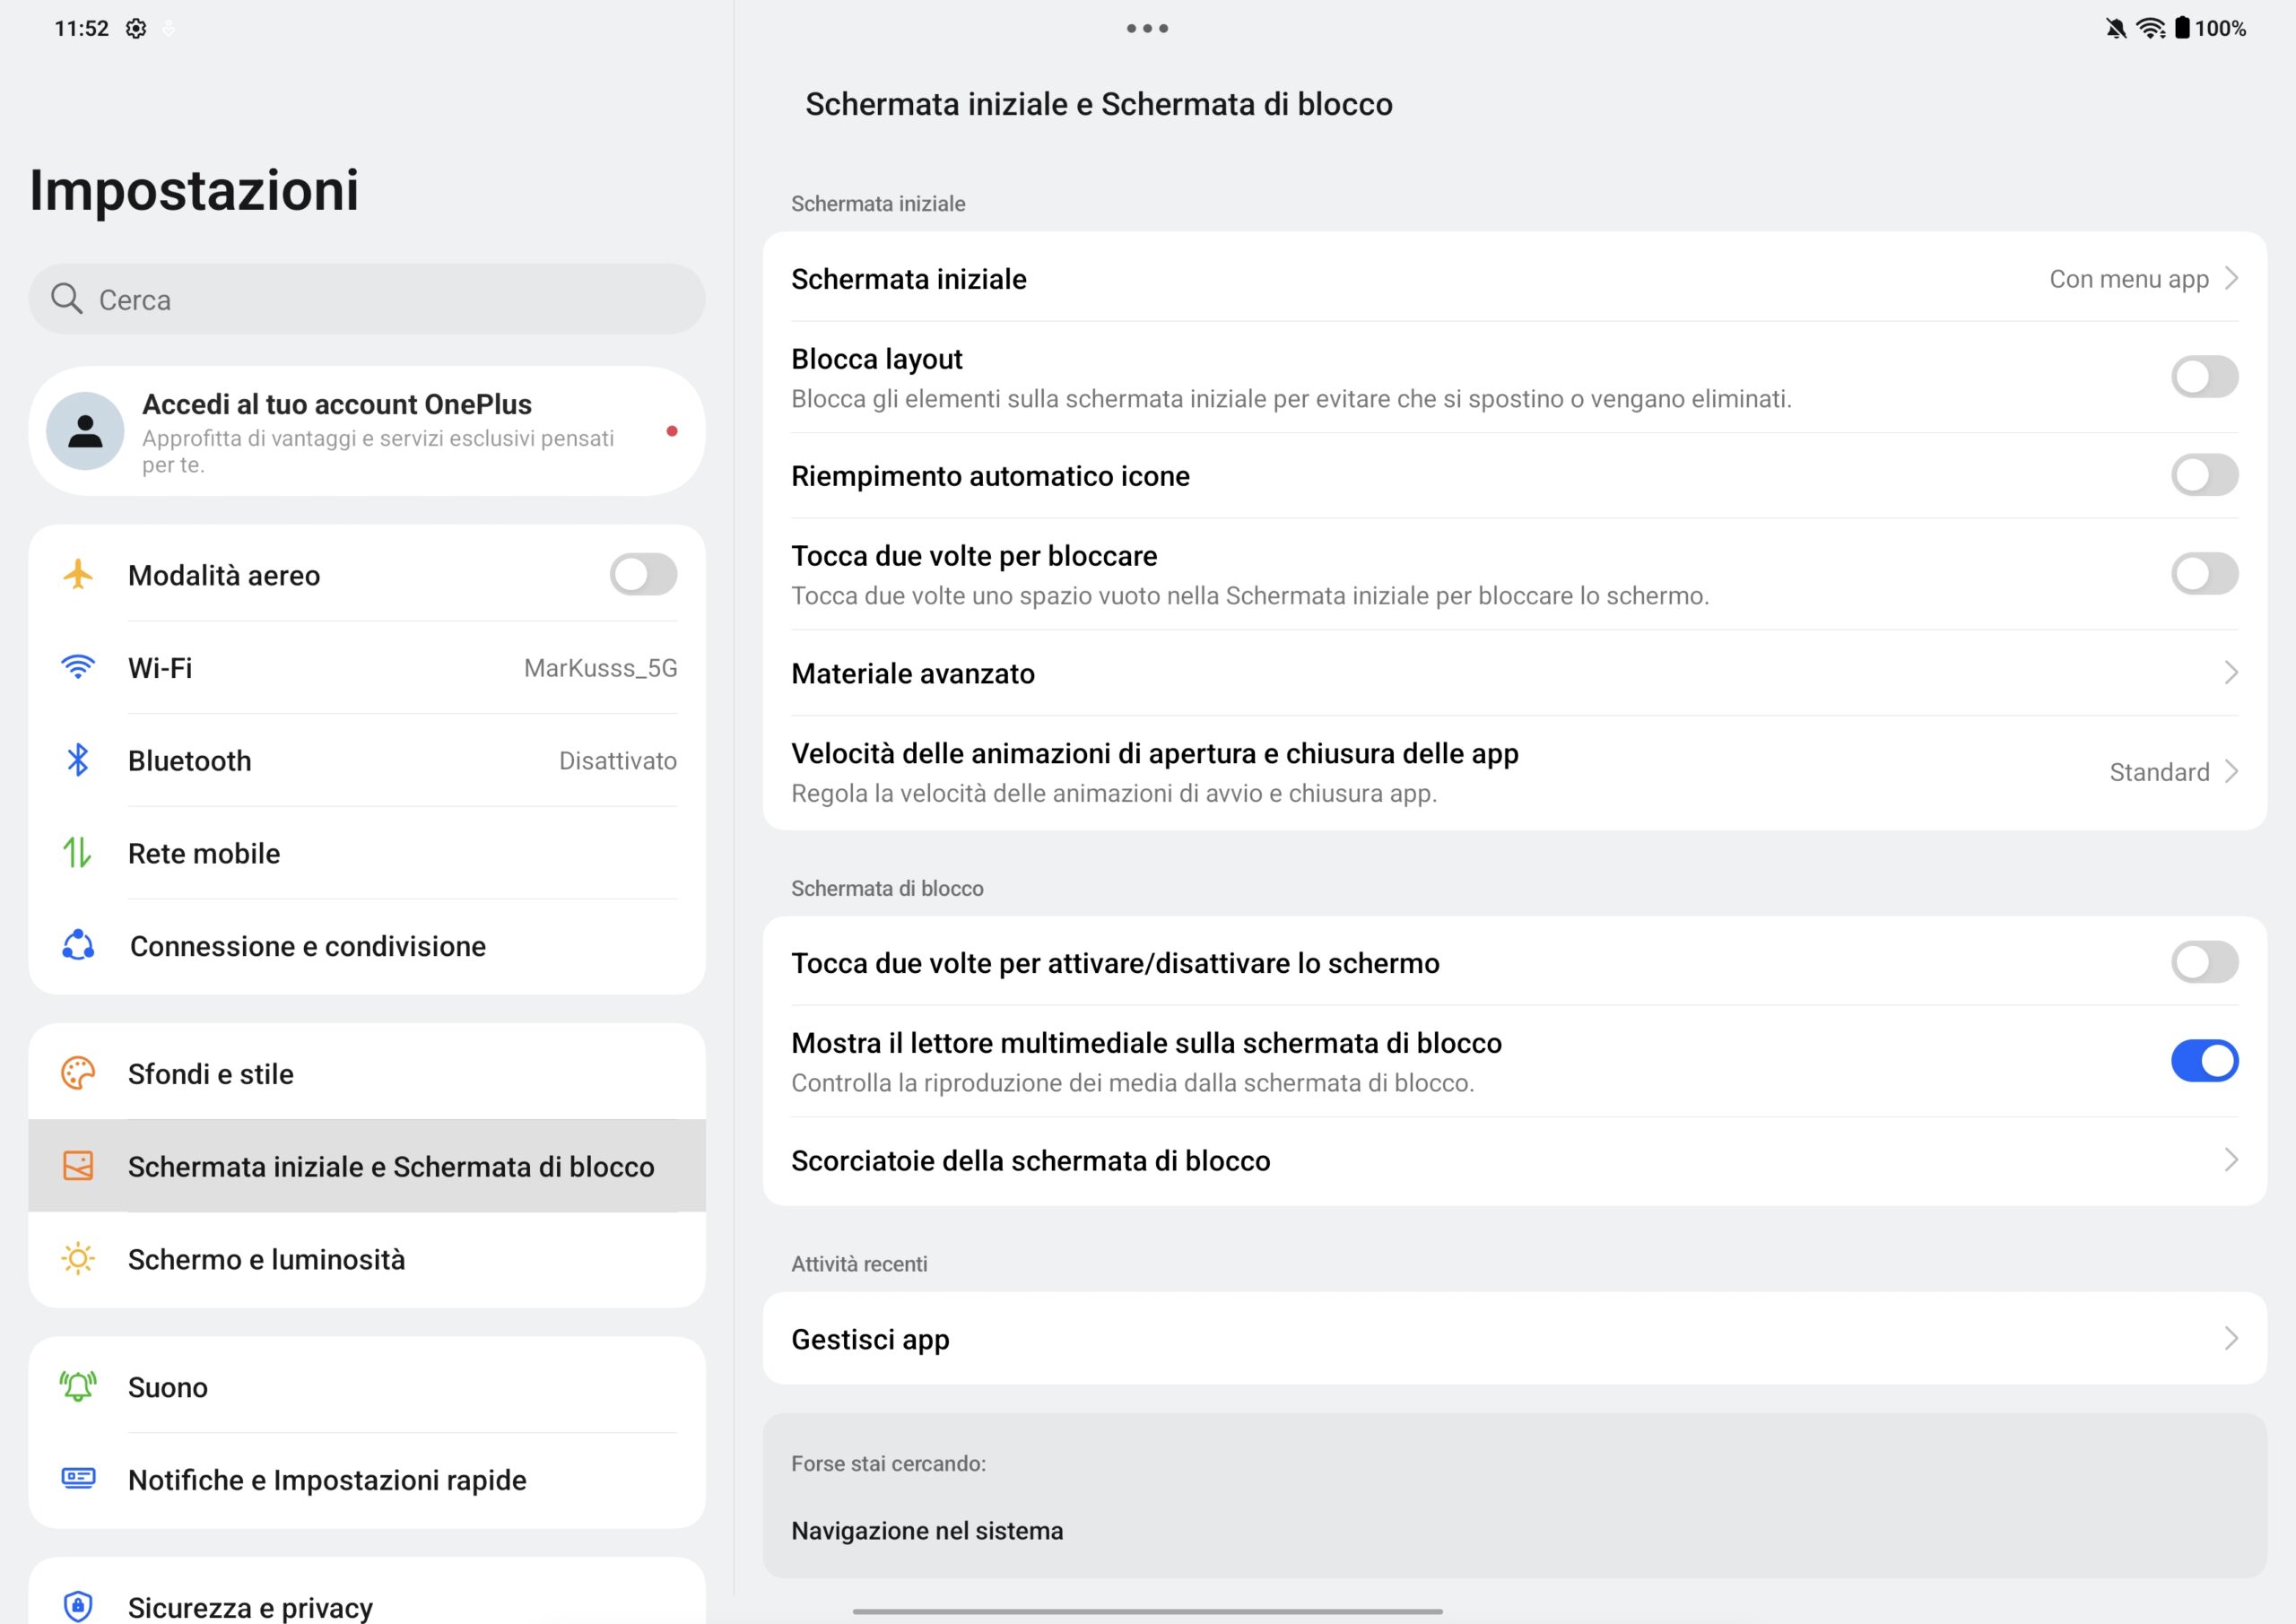Open Materiale avanzato chevron

click(x=2231, y=673)
